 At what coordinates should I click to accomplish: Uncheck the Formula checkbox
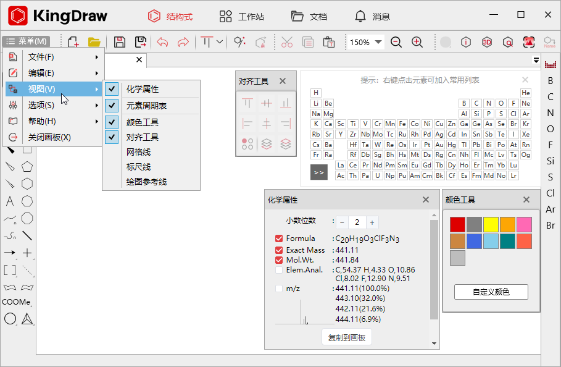280,238
